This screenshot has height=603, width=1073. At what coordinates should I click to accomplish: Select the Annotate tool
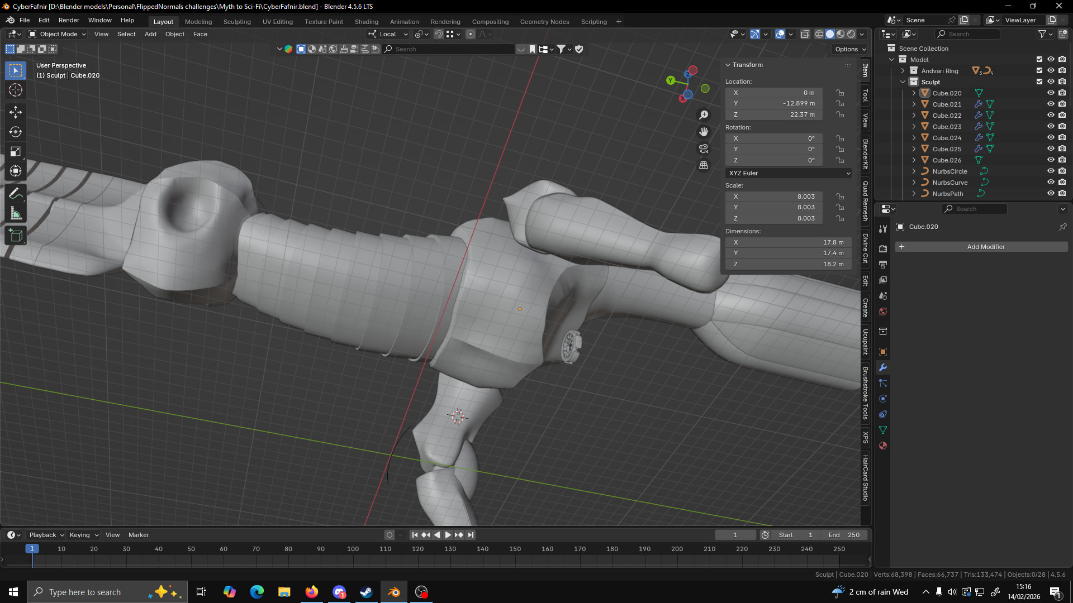click(x=16, y=194)
